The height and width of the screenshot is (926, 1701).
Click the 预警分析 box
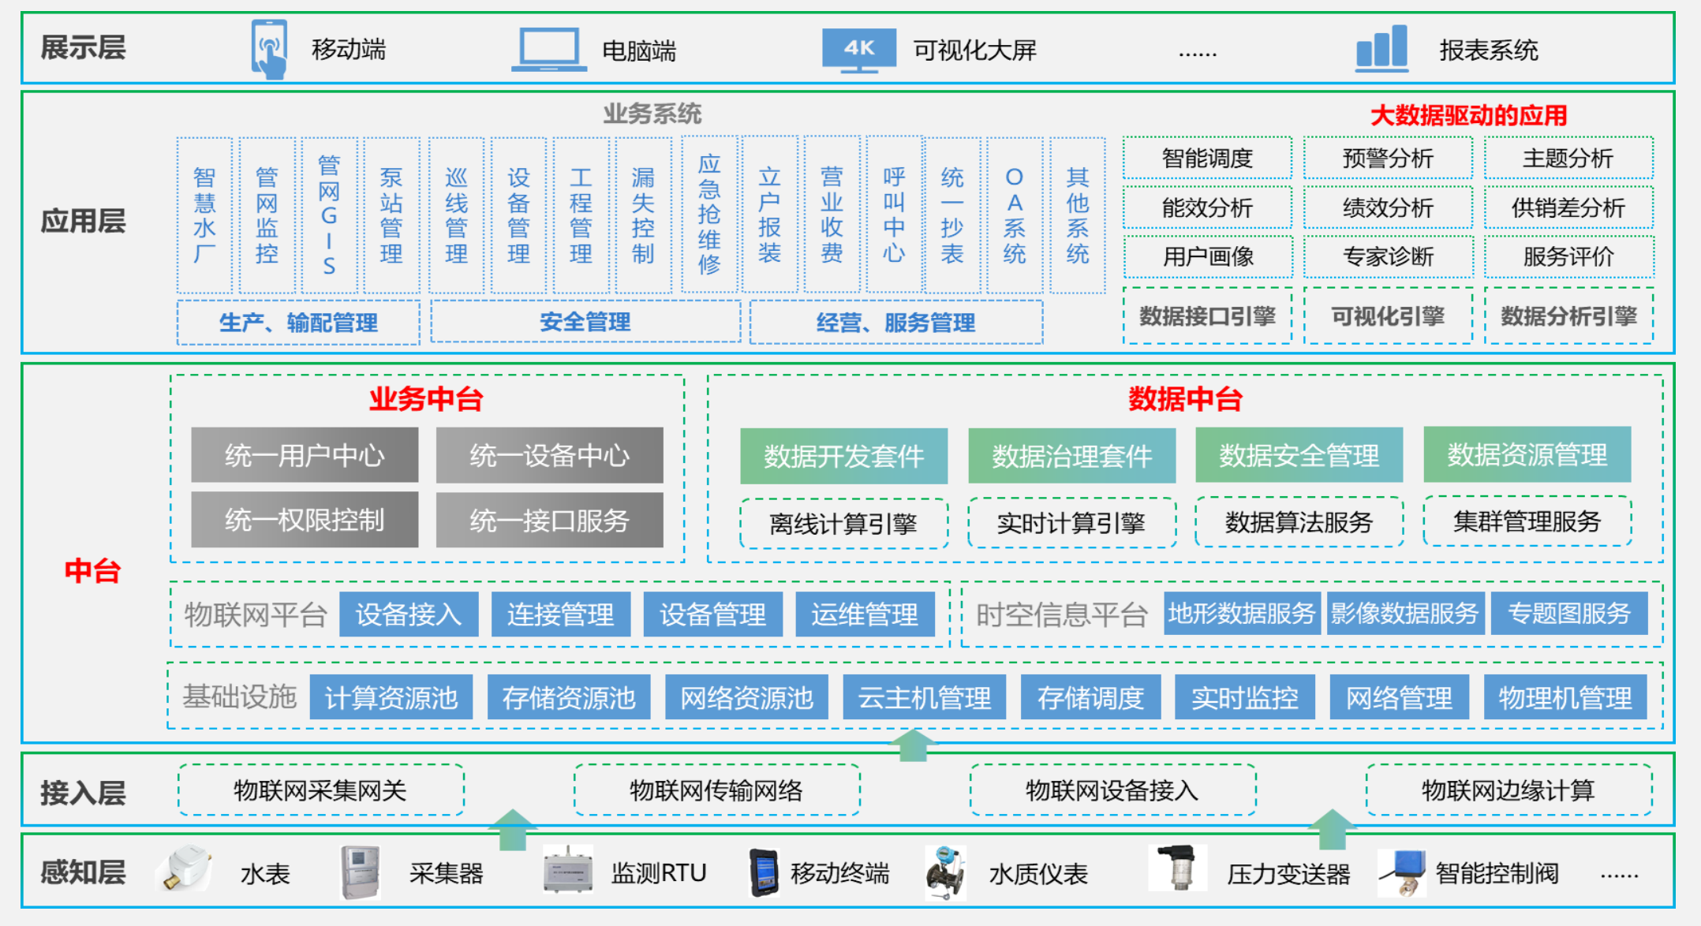click(x=1389, y=158)
